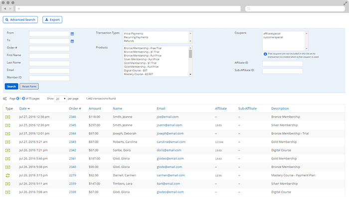Click the info icon under Coupons
Image resolution: width=349 pixels, height=197 pixels.
pos(265,54)
